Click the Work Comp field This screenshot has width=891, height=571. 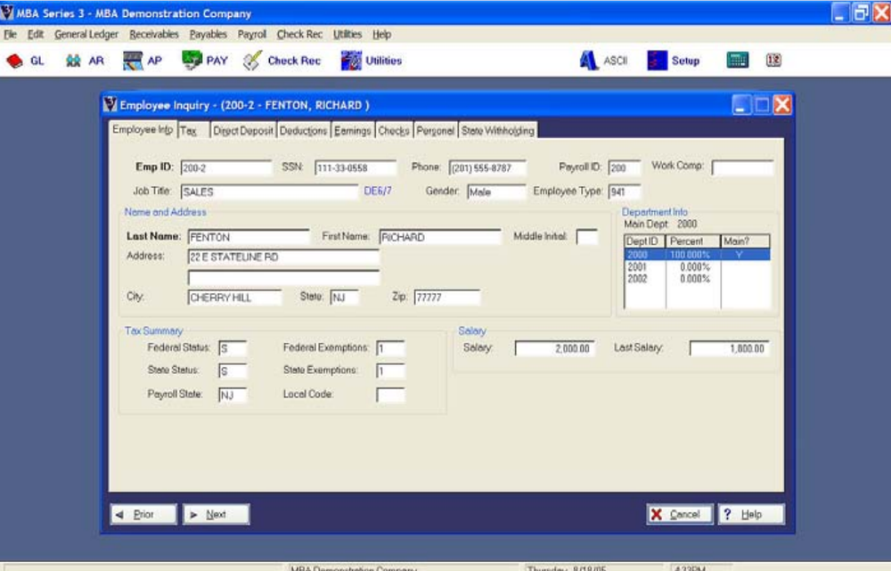point(742,167)
